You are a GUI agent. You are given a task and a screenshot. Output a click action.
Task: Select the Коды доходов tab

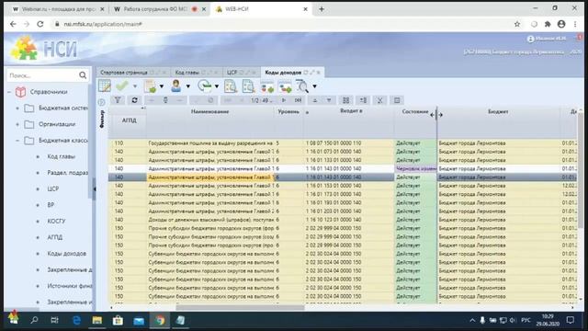tap(283, 72)
